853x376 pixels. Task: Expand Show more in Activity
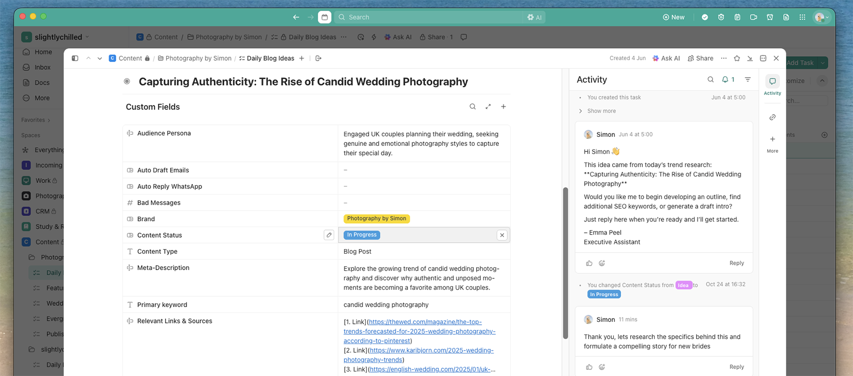point(601,111)
